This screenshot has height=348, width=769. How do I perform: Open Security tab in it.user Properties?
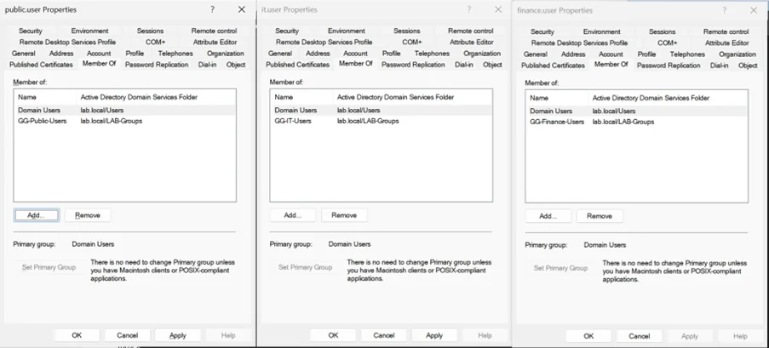click(x=287, y=31)
